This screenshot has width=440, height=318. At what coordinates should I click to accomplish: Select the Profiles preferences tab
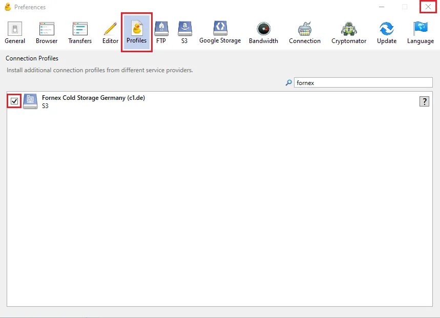tap(137, 32)
